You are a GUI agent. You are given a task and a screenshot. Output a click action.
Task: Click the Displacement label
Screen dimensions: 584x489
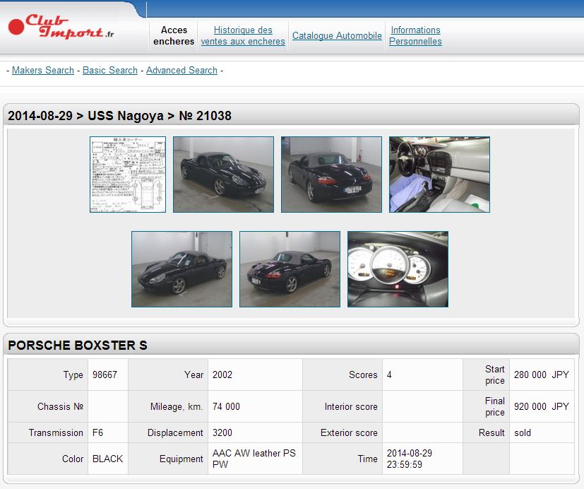(x=175, y=432)
